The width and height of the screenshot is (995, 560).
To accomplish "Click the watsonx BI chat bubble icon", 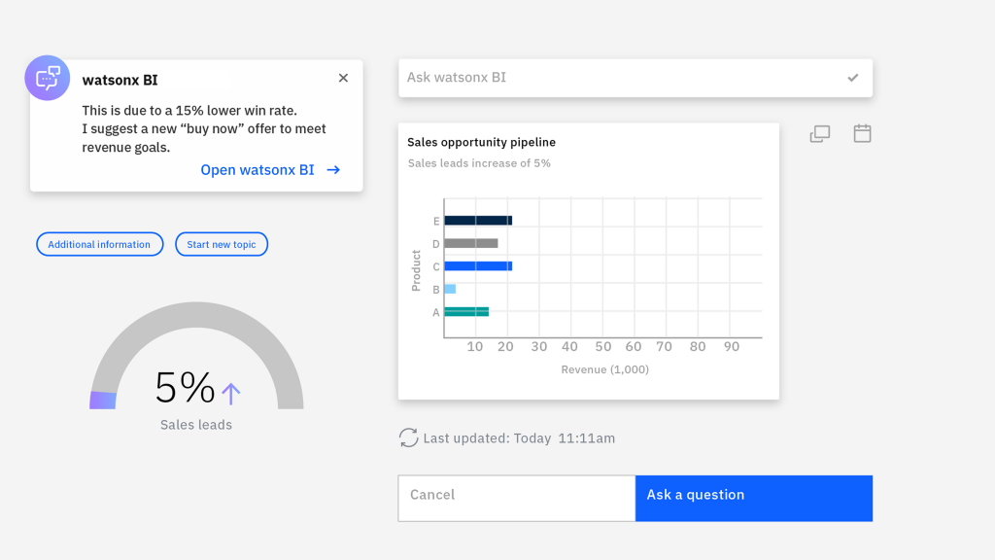I will coord(48,78).
